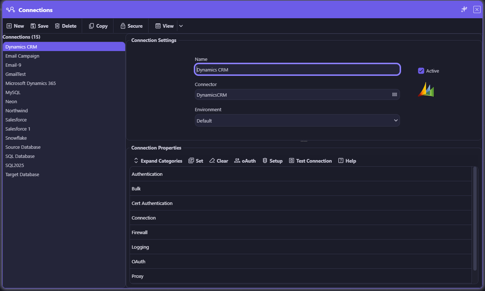Click the Secure lock button
Screen dimensions: 485x291
(131, 26)
